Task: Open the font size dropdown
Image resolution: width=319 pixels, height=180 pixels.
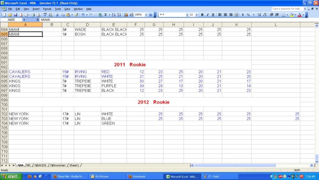Action: (197, 15)
